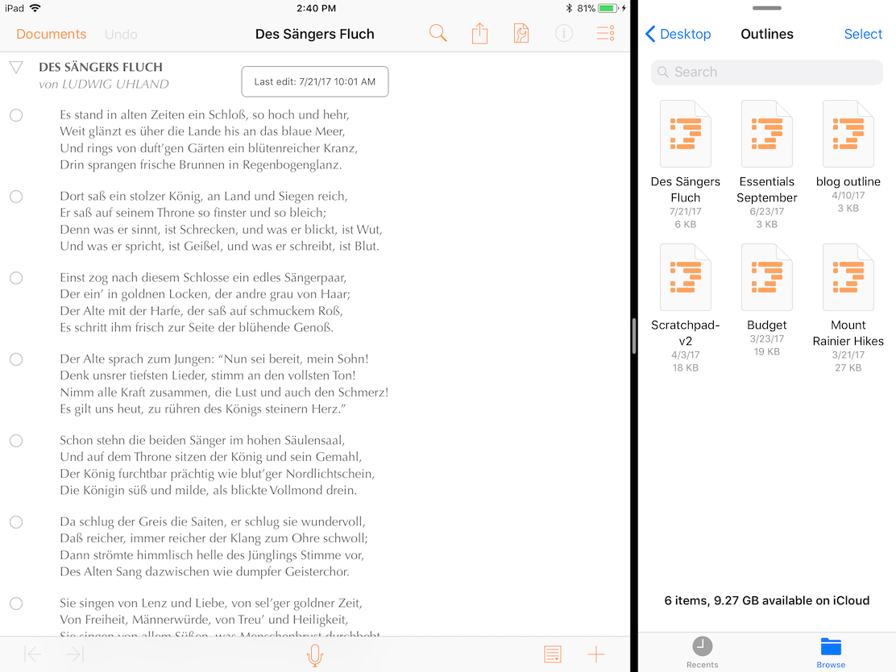Outdent row with left arrow icon
This screenshot has width=896, height=672.
coord(32,653)
